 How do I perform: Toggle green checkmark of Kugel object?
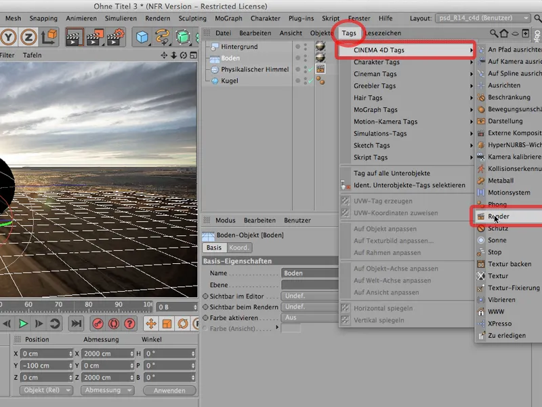click(x=311, y=81)
